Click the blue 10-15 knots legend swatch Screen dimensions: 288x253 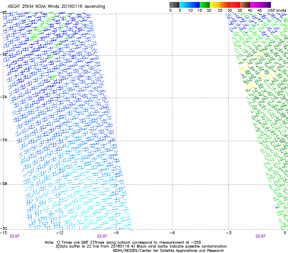coord(195,5)
